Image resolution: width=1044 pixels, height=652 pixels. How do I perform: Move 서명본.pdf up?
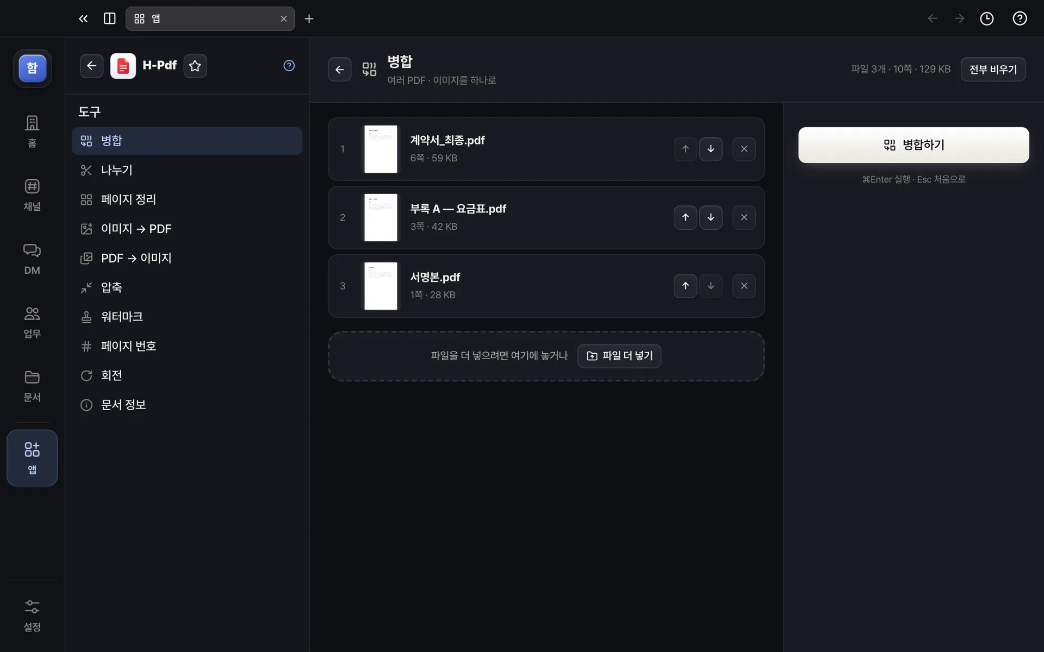(685, 286)
